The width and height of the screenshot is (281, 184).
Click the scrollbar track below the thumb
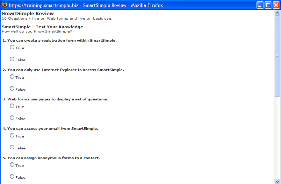(x=278, y=140)
